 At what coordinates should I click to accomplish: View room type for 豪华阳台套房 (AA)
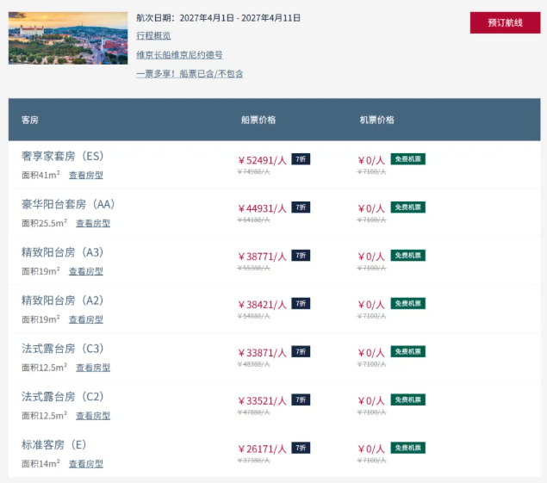pos(93,223)
